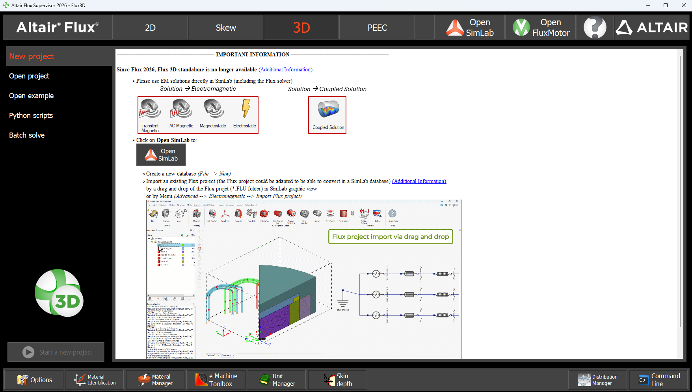This screenshot has height=392, width=692.
Task: Click the information panel vertical scrollbar
Action: pos(680,191)
